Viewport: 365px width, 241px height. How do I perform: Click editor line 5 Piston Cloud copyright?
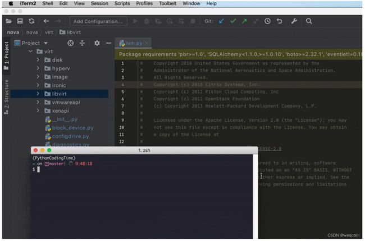click(x=216, y=92)
